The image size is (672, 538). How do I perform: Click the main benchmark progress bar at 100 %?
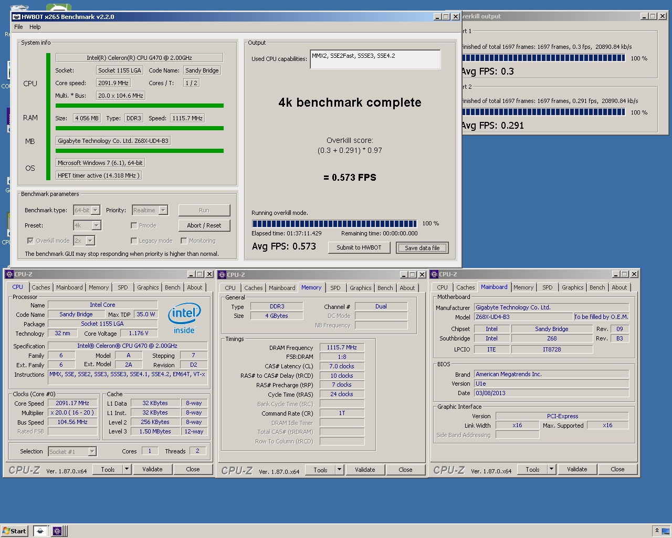(334, 224)
